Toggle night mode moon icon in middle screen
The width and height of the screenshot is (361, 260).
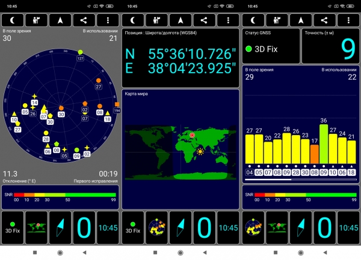click(x=133, y=20)
